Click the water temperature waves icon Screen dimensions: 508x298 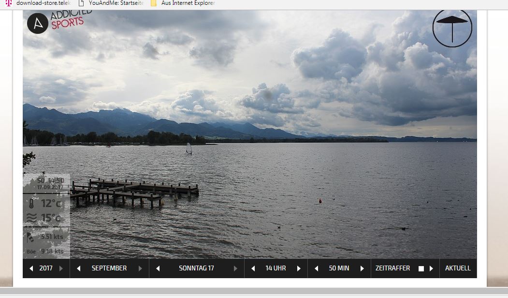(x=31, y=218)
